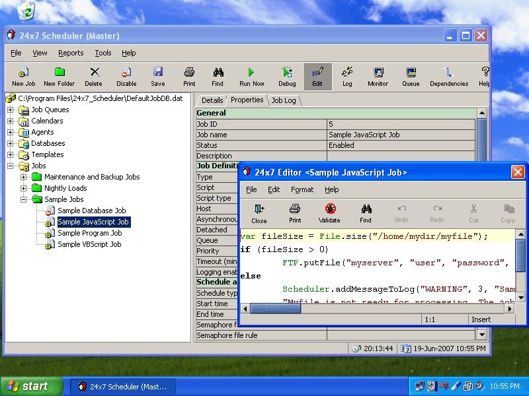Image resolution: width=529 pixels, height=396 pixels.
Task: Open the Editor's Edit menu
Action: pyautogui.click(x=274, y=189)
